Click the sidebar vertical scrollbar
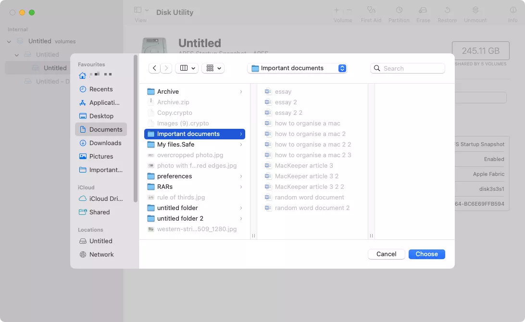The image size is (525, 322). click(136, 130)
